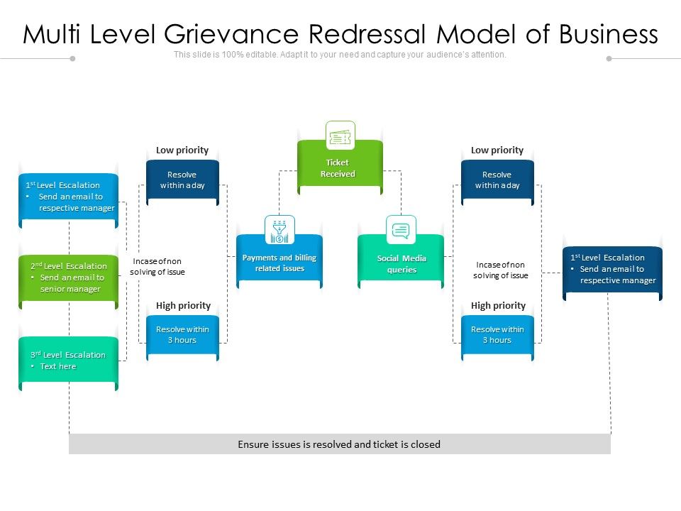681x511 pixels.
Task: Click right 'High priority' heading
Action: click(x=498, y=305)
